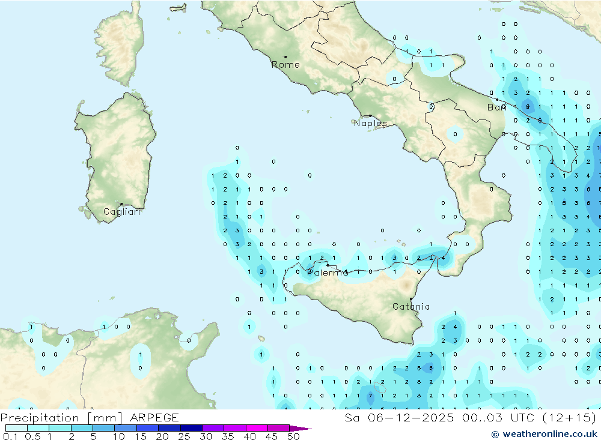Click the legend label '0.5'
This screenshot has height=440, width=601.
point(32,436)
